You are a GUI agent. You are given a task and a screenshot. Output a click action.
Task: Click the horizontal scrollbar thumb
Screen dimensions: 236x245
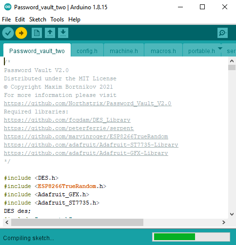point(77,222)
